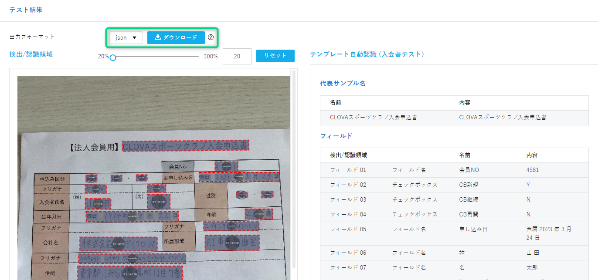The width and height of the screenshot is (598, 280).
Task: Select the 会員No. field marker on the form
Action: (226, 166)
